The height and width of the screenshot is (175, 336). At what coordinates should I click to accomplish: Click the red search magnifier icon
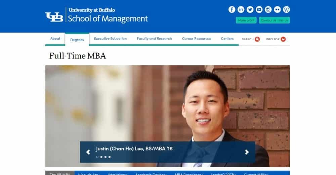pos(257,39)
